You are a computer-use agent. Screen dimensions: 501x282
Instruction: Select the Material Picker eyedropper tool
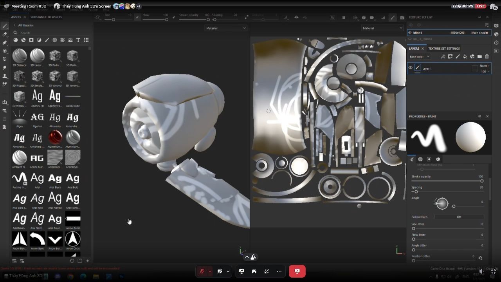(x=5, y=84)
